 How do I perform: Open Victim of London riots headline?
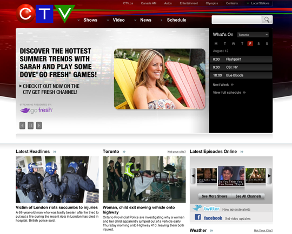(x=57, y=207)
